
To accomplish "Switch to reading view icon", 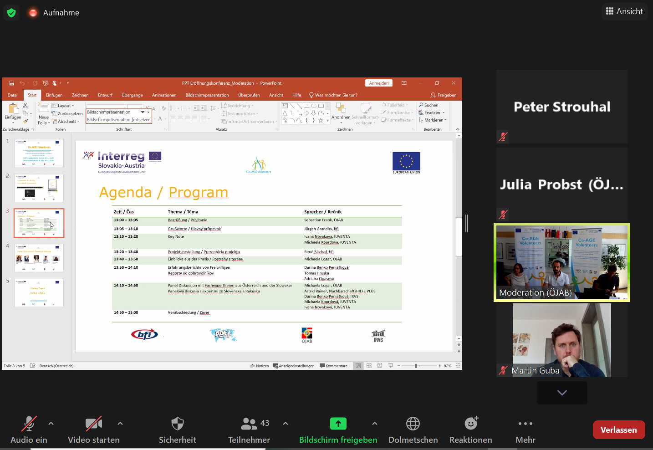I will tap(380, 366).
